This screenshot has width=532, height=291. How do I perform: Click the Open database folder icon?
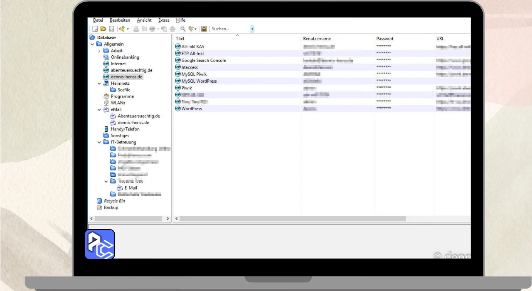[x=103, y=29]
